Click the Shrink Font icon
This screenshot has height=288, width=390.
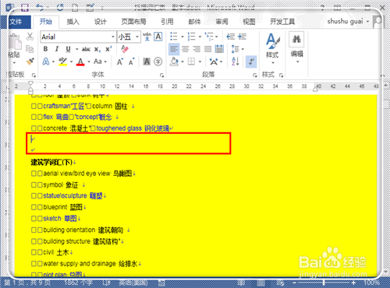[131, 61]
